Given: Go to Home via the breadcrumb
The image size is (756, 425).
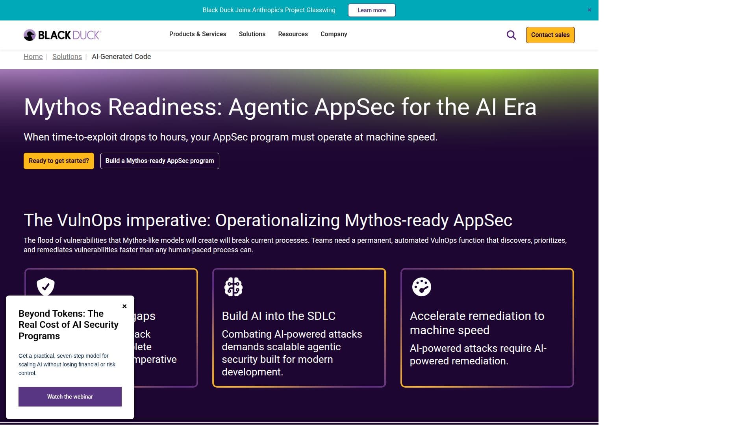Looking at the screenshot, I should [x=33, y=57].
